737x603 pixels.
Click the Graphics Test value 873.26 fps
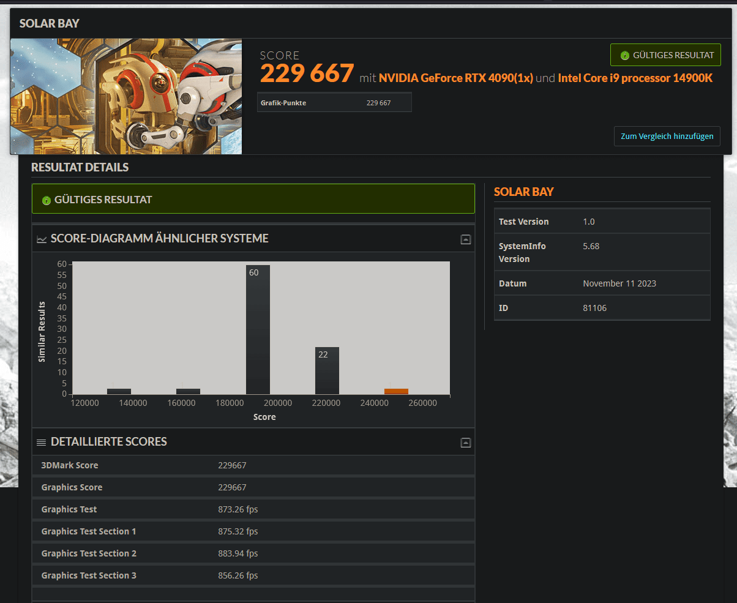pos(238,509)
